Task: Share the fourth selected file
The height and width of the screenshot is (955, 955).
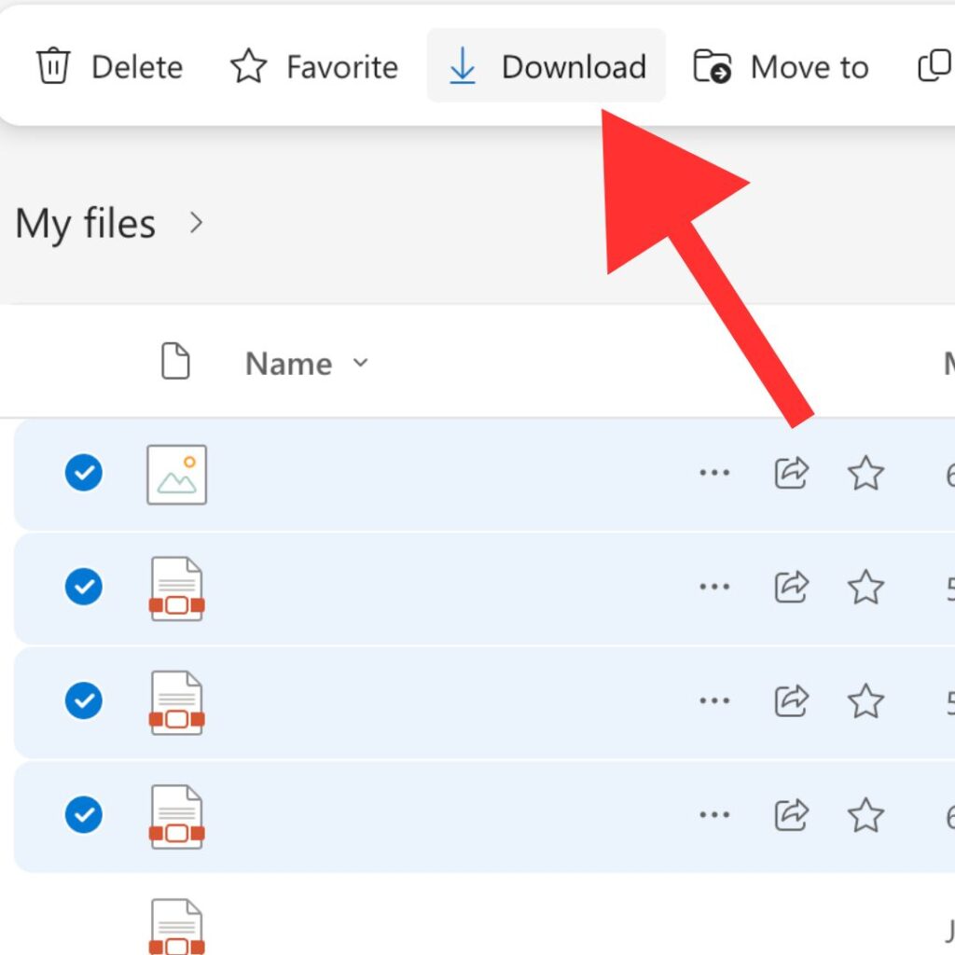Action: pyautogui.click(x=791, y=816)
